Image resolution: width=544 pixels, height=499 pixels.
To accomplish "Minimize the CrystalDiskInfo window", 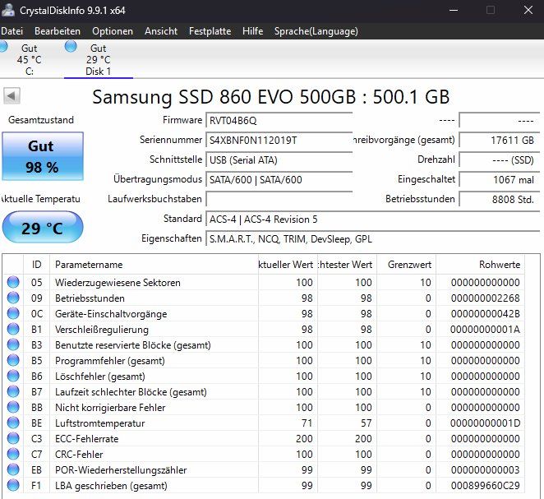I will (x=454, y=10).
